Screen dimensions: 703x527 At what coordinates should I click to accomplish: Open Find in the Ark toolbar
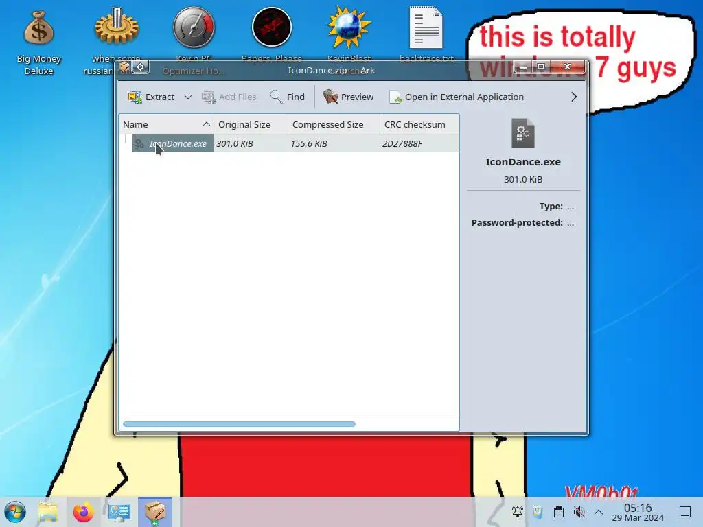pyautogui.click(x=288, y=97)
